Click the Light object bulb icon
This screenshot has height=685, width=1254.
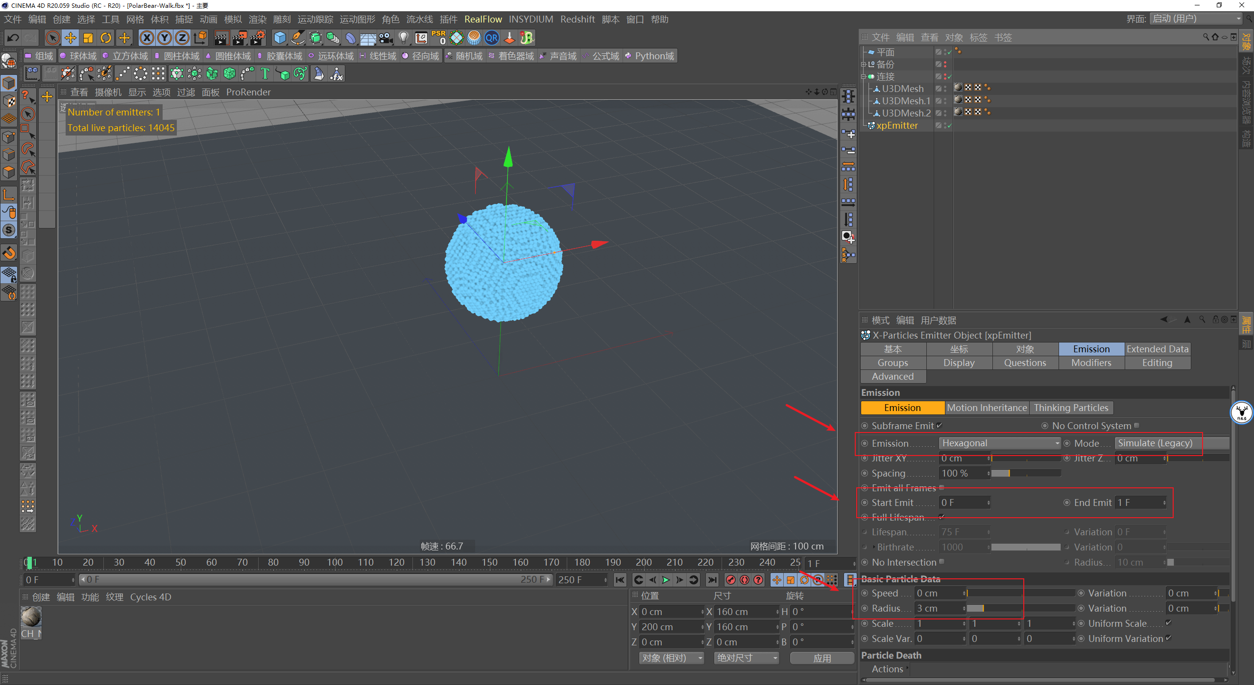403,38
